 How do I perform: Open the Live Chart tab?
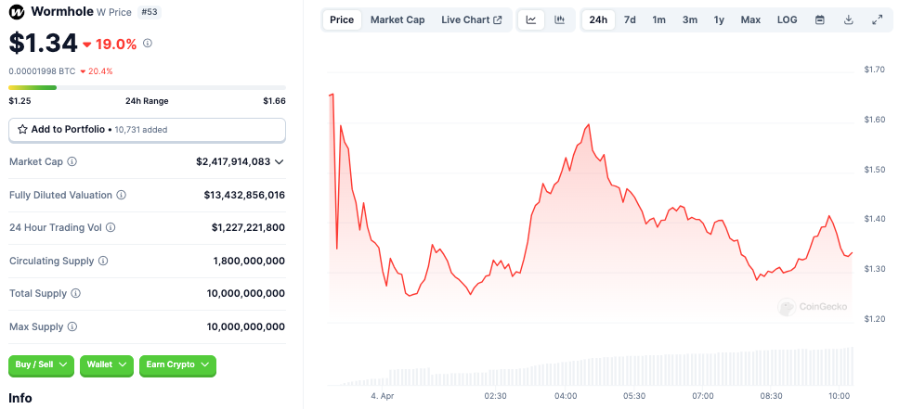click(471, 20)
